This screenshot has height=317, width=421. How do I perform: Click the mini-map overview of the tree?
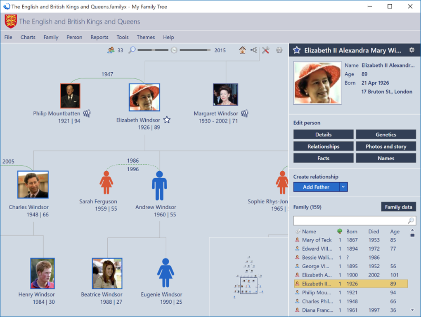click(248, 277)
